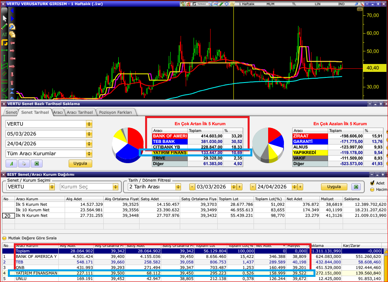388x282 pixels.
Task: Click the red BANK OF AMERI color cell
Action: 170,136
